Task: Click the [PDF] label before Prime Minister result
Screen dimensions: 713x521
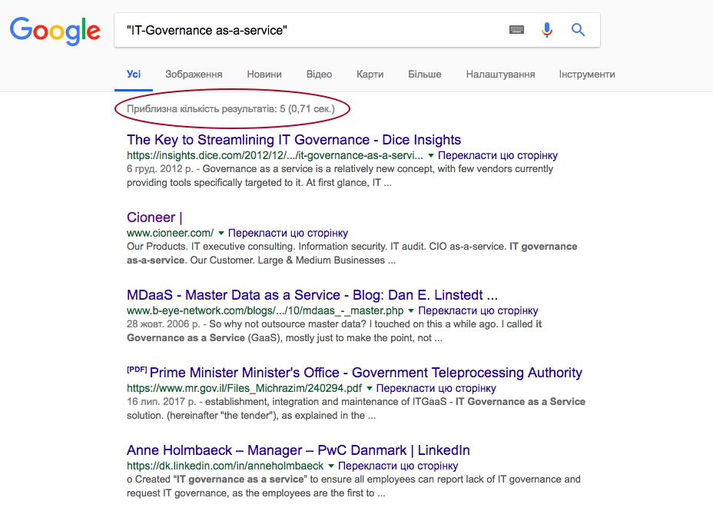Action: point(137,370)
